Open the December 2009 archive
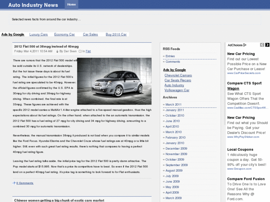The width and height of the screenshot is (270, 202). coord(176,149)
